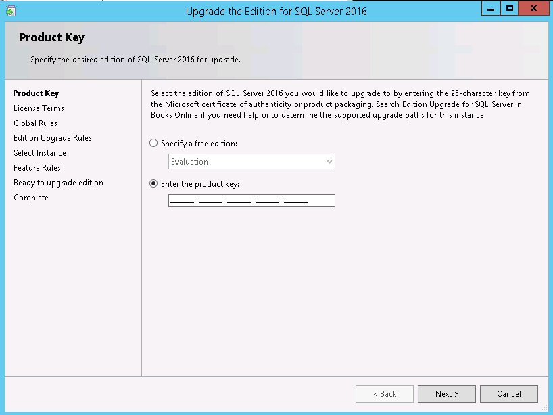The width and height of the screenshot is (553, 415).
Task: Maximize the upgrade wizard window
Action: 511,8
